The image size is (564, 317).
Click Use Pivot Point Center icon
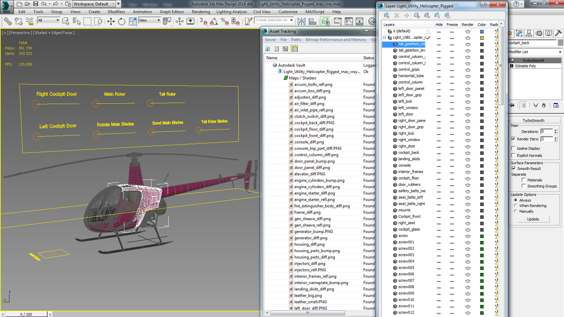click(167, 21)
